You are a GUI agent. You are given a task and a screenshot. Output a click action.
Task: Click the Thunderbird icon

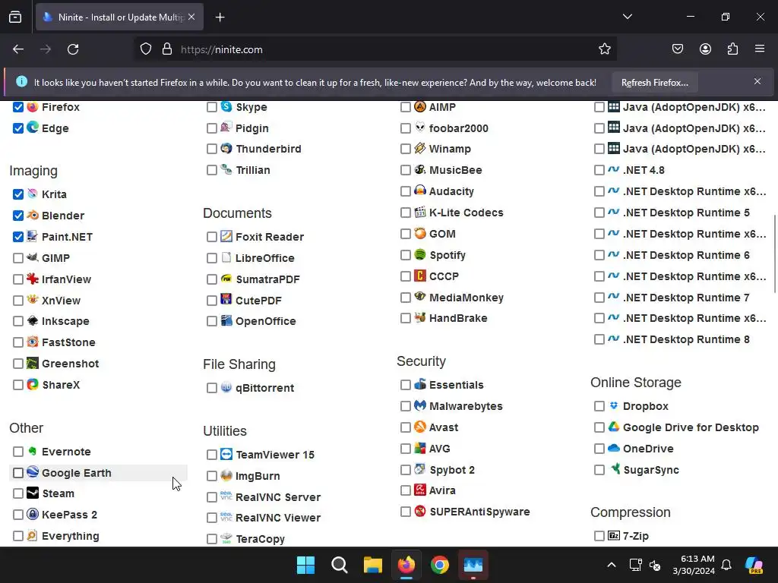[226, 148]
